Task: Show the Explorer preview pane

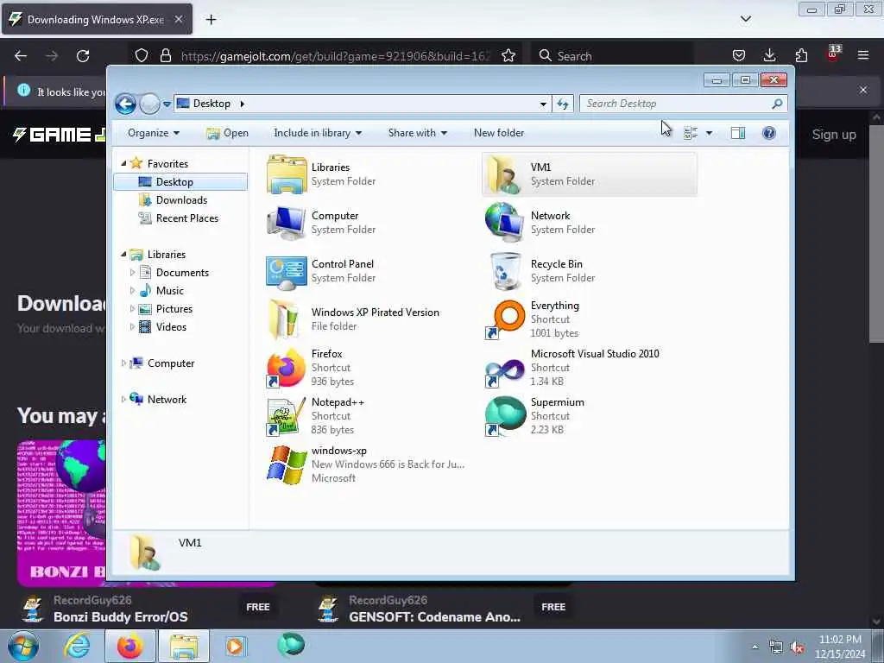Action: pos(738,133)
